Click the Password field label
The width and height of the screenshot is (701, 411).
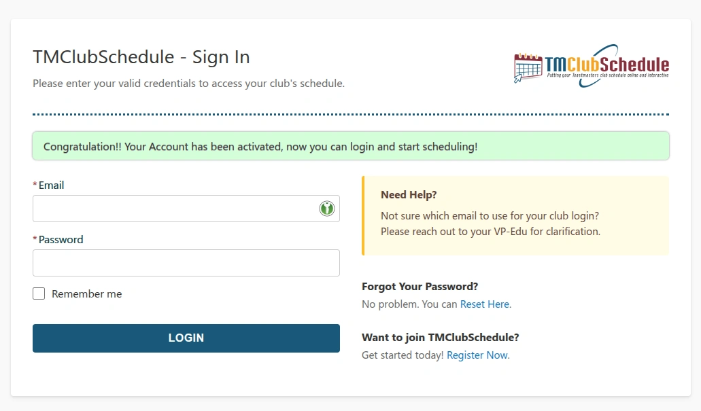pos(61,240)
